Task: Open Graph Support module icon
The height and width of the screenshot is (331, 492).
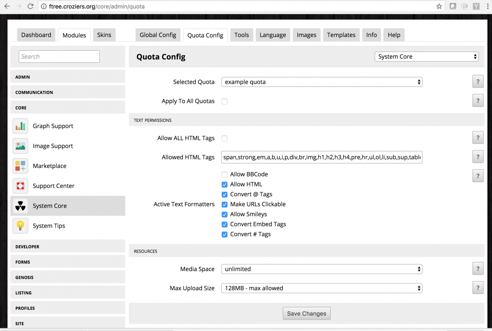Action: [20, 126]
